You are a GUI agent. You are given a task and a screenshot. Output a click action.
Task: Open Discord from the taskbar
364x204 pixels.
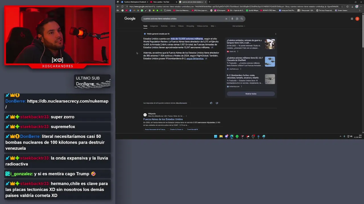226,137
